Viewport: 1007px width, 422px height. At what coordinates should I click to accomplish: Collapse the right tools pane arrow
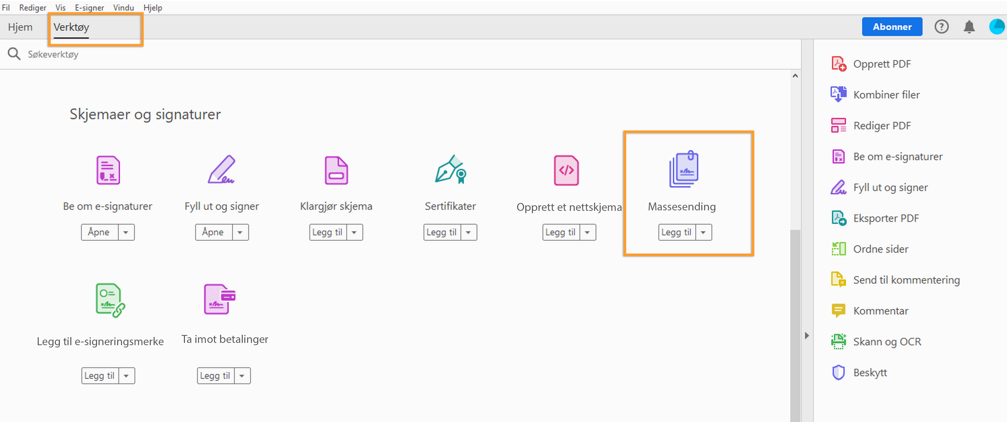click(x=807, y=335)
